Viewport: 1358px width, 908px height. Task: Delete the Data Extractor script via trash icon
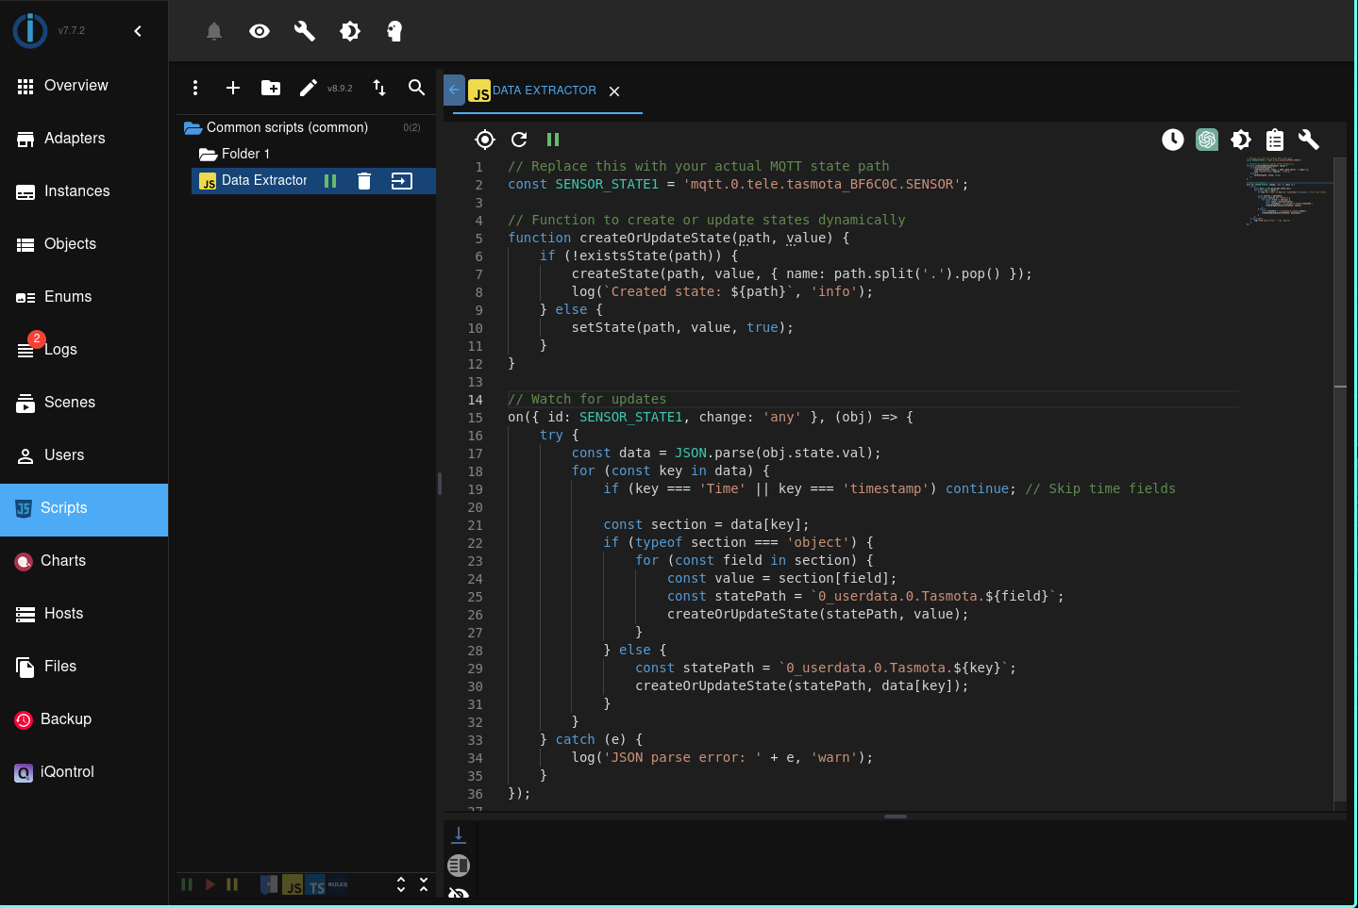(364, 180)
